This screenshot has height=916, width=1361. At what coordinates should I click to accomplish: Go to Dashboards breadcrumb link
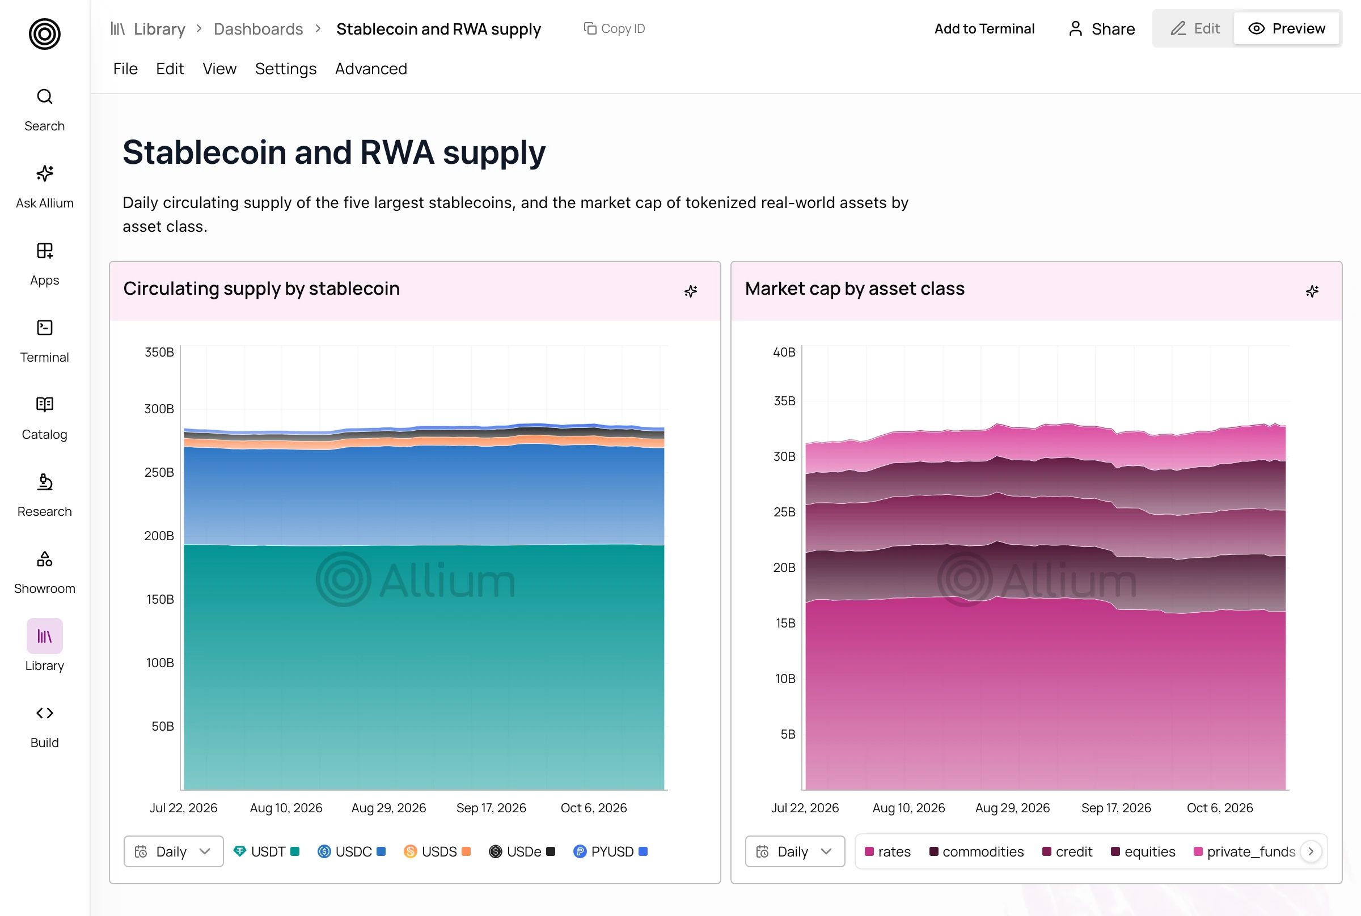[x=258, y=28]
